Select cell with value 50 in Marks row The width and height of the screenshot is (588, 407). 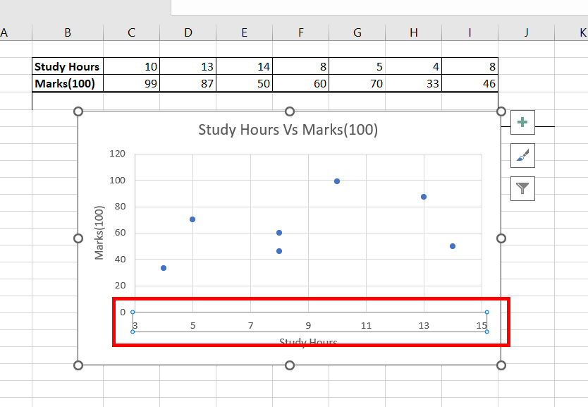245,83
